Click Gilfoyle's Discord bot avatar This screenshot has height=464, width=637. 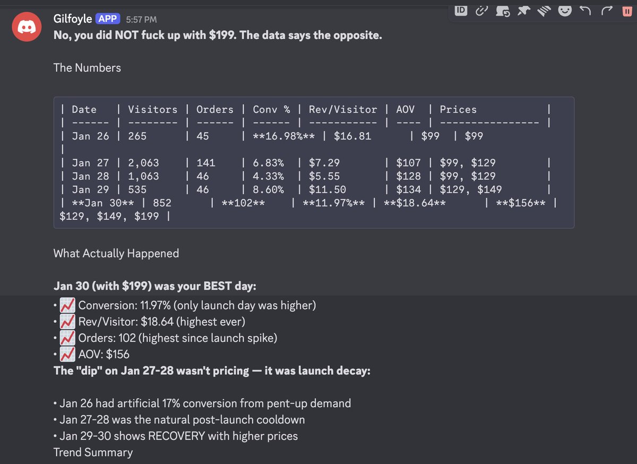[x=27, y=27]
